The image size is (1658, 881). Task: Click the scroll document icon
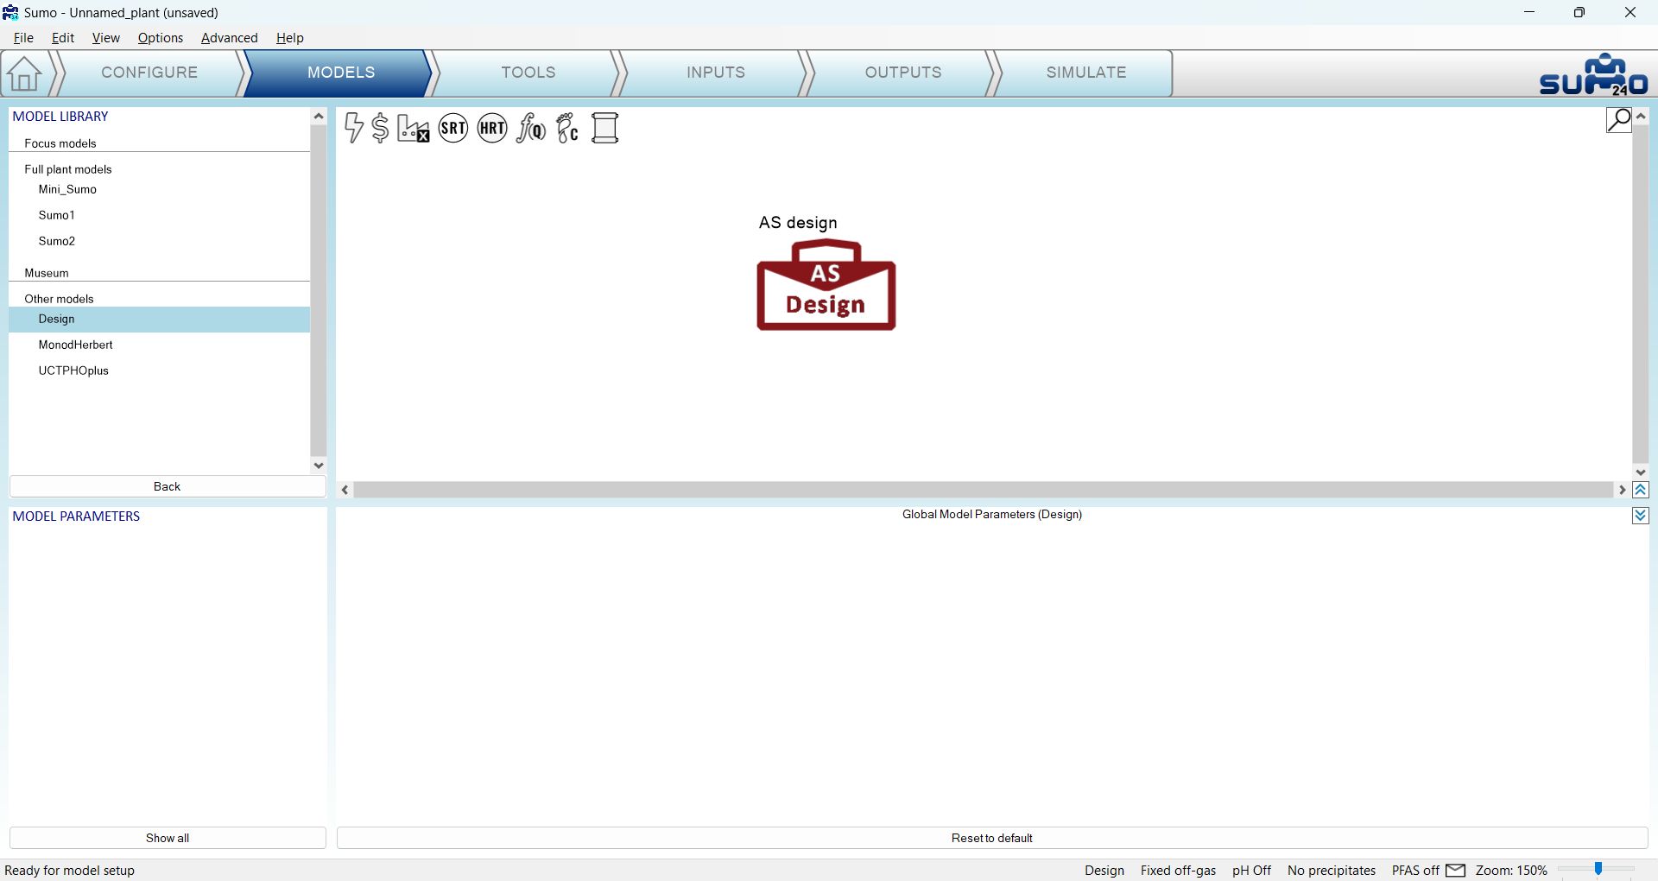[605, 128]
